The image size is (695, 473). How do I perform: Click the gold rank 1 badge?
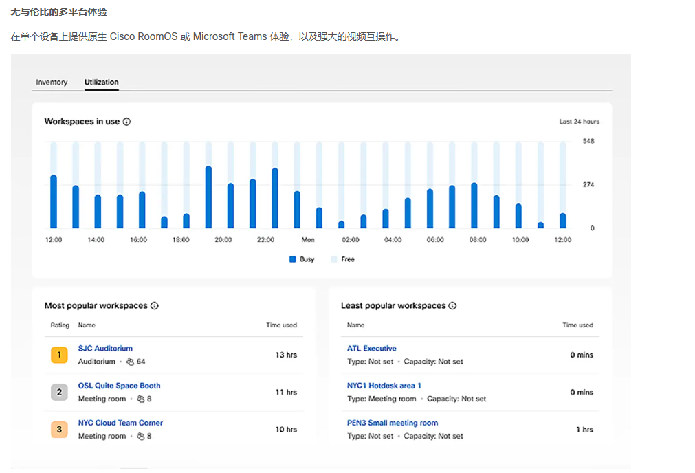(x=59, y=355)
